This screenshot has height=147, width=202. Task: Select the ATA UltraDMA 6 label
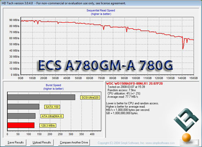coord(52,116)
